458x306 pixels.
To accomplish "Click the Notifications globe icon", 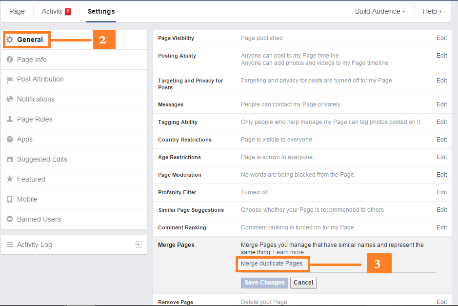I will click(x=10, y=99).
